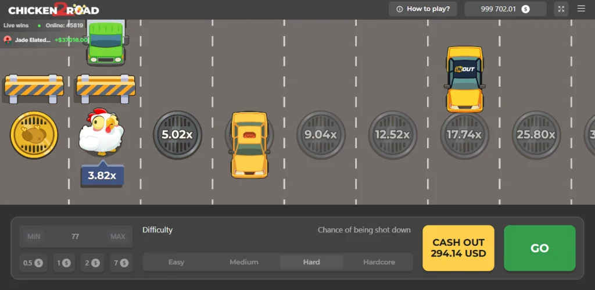Viewport: 595px width, 290px height.
Task: Choose the 0.5 dollar quick bet
Action: pos(33,263)
